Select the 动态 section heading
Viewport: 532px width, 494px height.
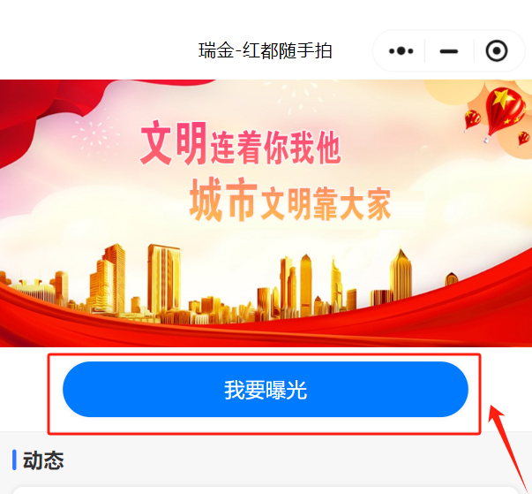click(43, 460)
